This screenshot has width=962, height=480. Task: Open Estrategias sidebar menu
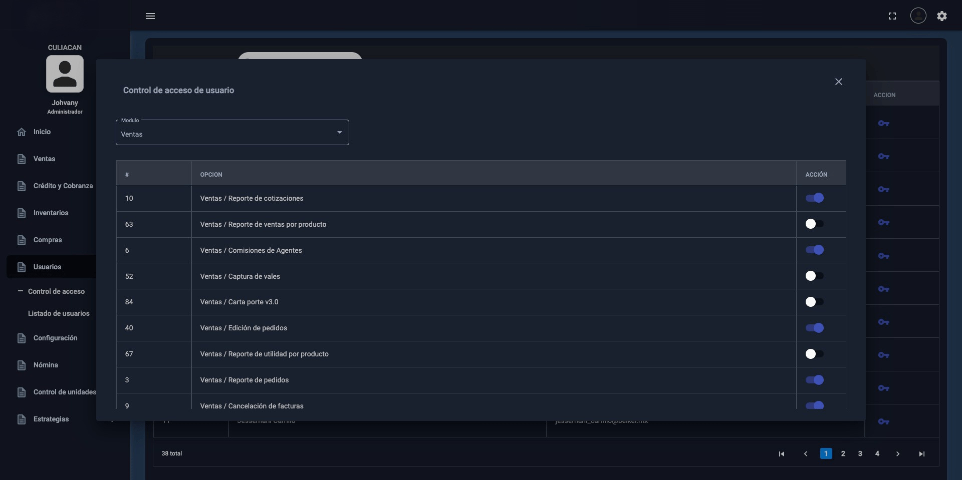51,419
